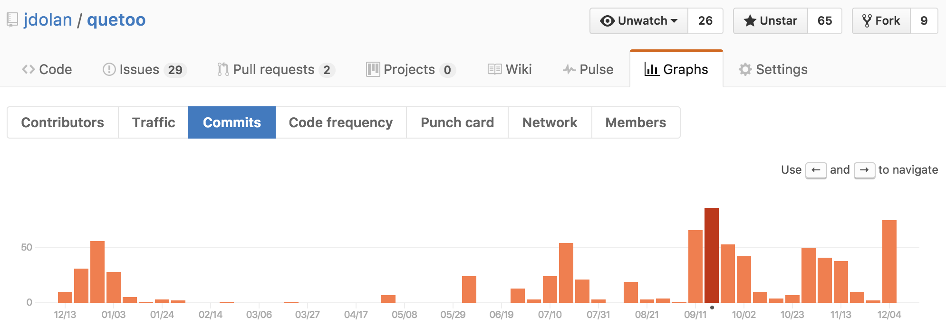This screenshot has width=946, height=336.
Task: Open the Punch card tab
Action: 457,122
